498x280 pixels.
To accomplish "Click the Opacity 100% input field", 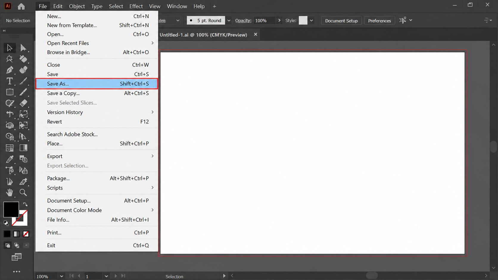I will click(264, 21).
